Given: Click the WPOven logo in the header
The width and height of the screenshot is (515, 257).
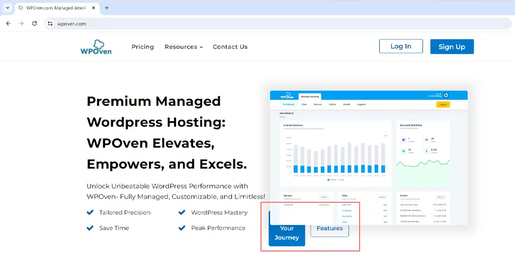Looking at the screenshot, I should point(96,47).
